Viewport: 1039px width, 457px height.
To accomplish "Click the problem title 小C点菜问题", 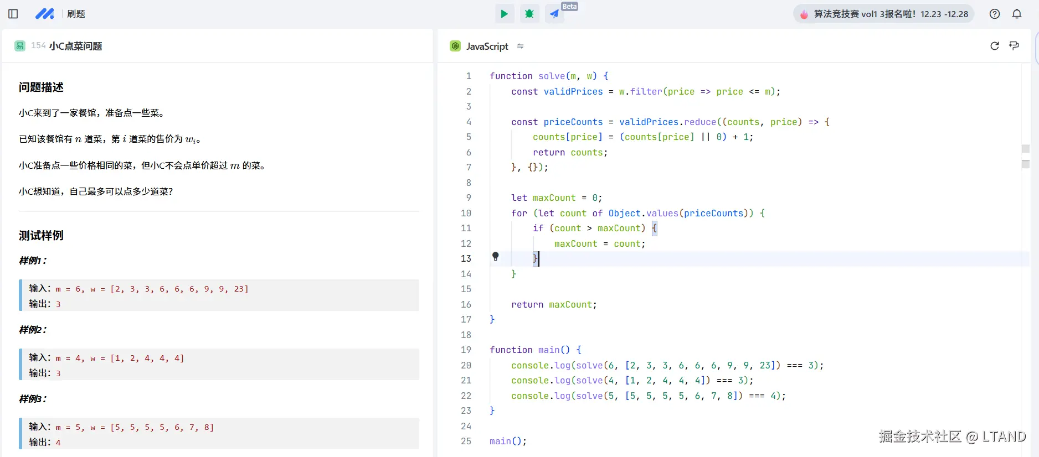I will point(75,46).
